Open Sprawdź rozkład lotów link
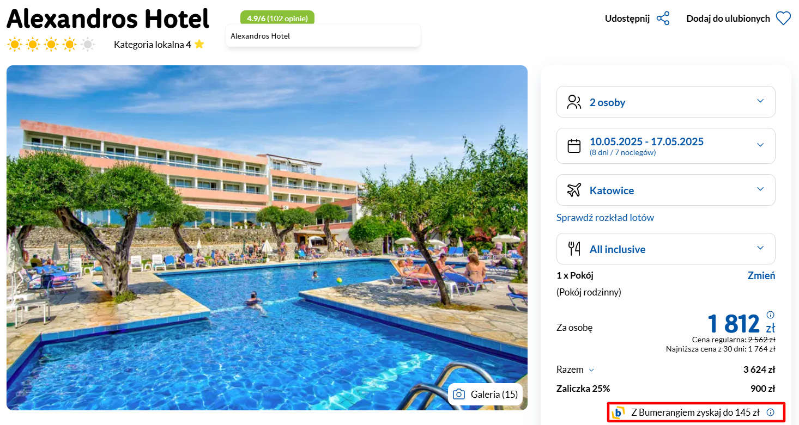 [605, 218]
